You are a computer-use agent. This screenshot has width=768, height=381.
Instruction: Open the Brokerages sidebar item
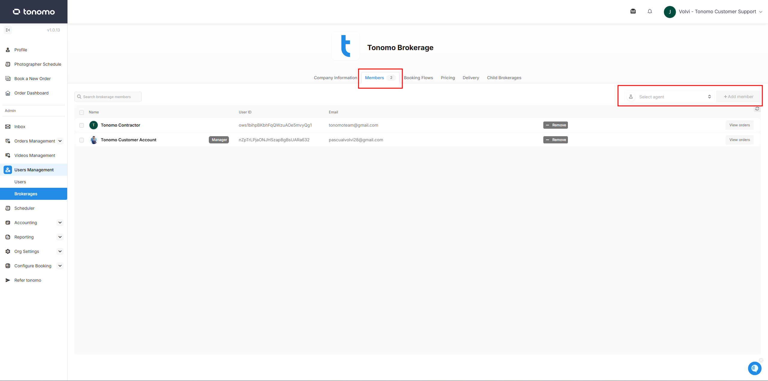[34, 194]
